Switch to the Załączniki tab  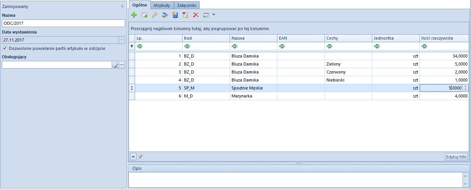187,5
